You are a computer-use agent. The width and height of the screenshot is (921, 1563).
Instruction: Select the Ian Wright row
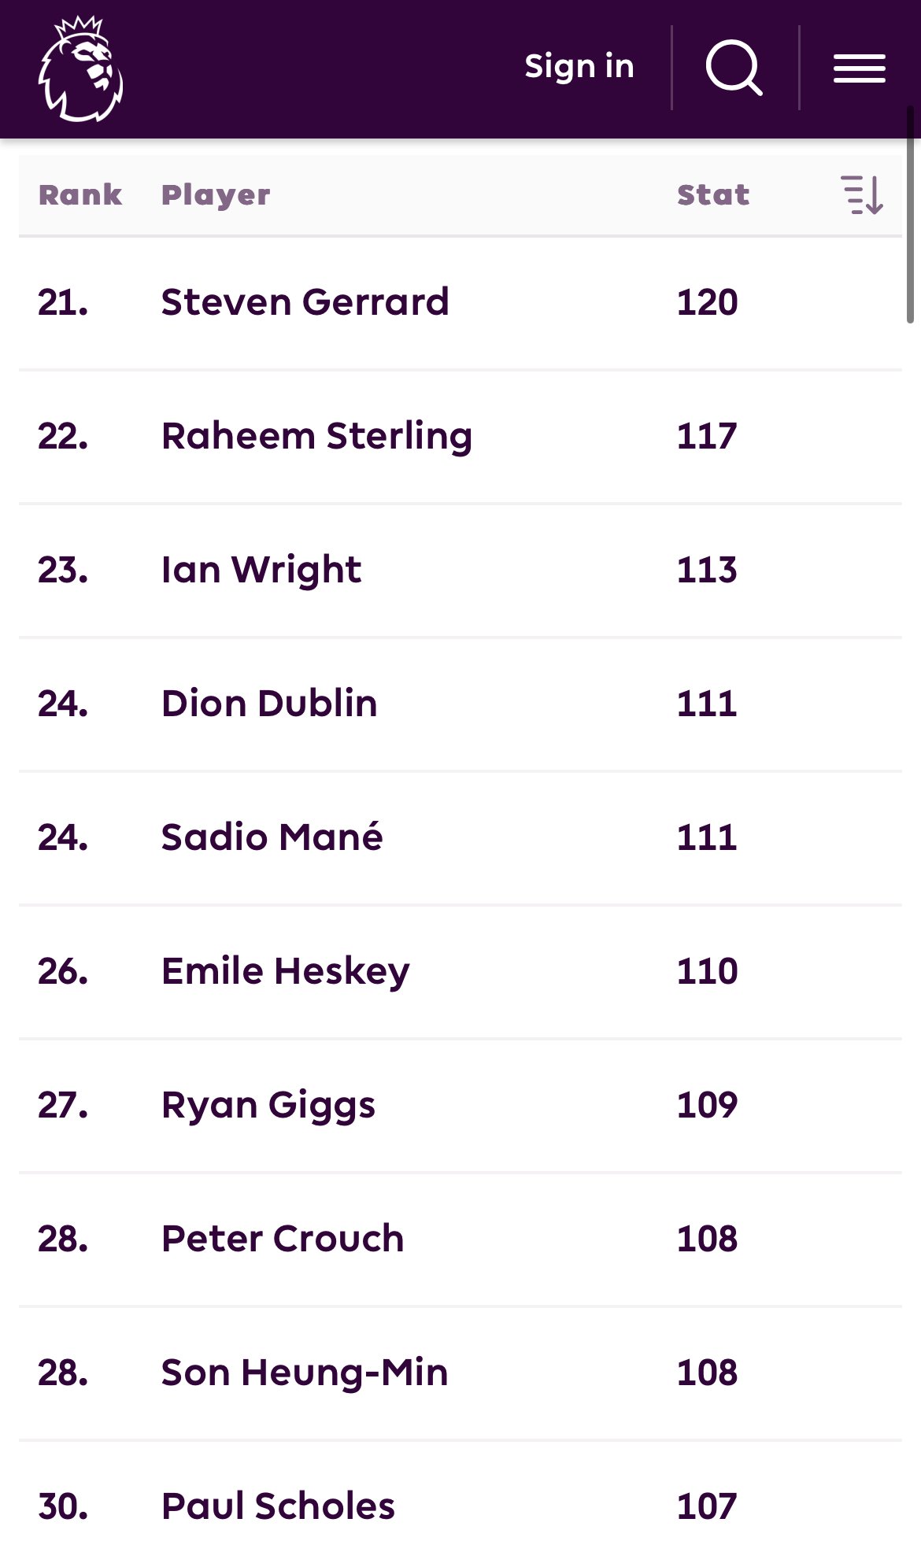[460, 571]
